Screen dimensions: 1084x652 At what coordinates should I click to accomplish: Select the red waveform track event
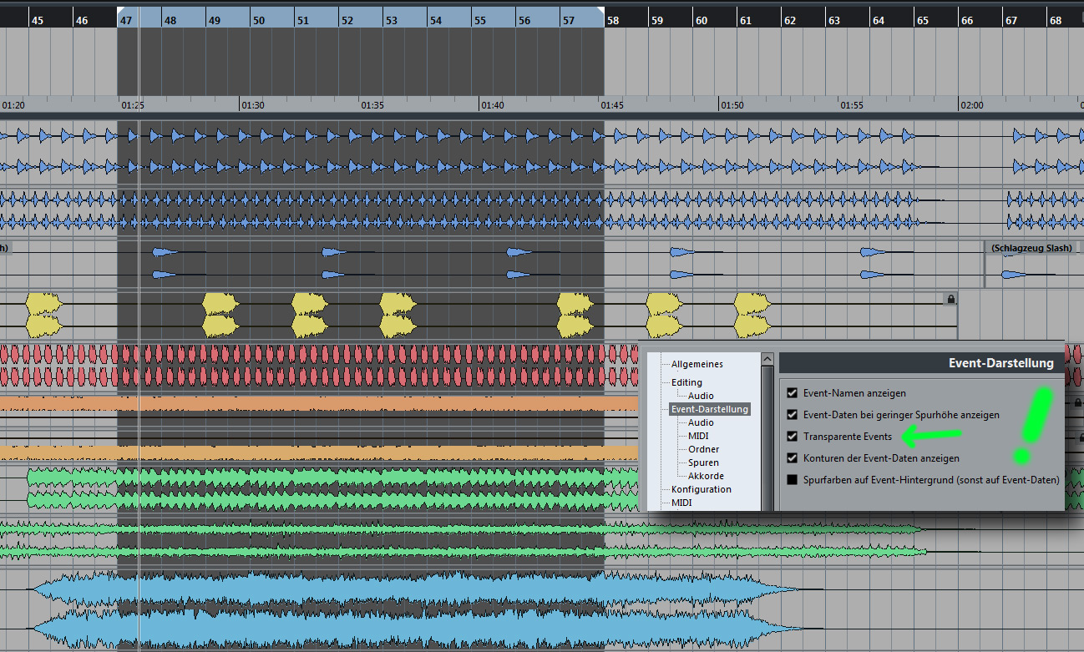pyautogui.click(x=317, y=365)
